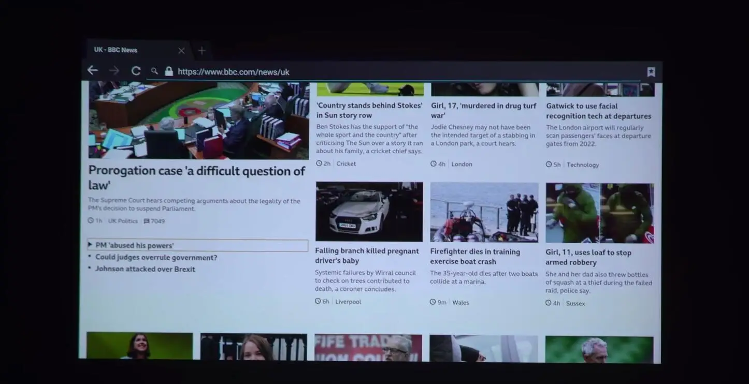Click the 9m timestamp on firefighter story
This screenshot has height=384, width=749.
click(438, 302)
